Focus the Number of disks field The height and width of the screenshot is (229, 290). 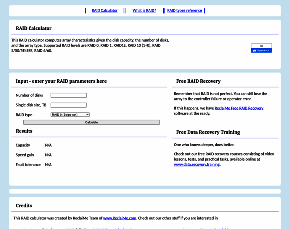click(x=69, y=95)
